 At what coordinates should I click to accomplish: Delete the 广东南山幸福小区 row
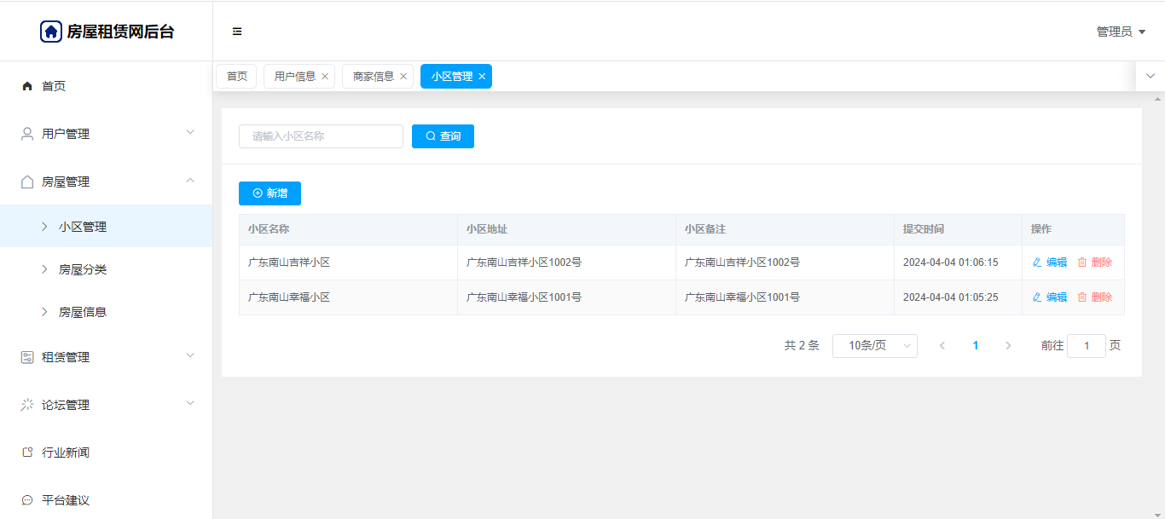click(x=1095, y=297)
